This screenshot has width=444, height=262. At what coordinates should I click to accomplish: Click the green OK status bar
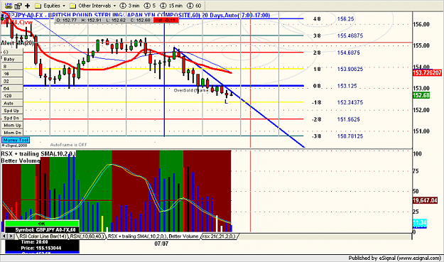[x=42, y=224]
